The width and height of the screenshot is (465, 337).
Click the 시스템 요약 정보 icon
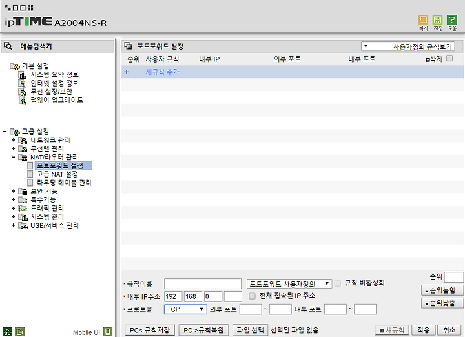click(x=23, y=75)
